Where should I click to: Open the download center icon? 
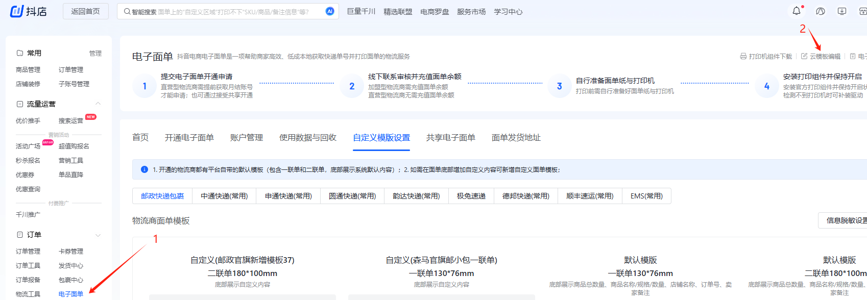point(842,11)
